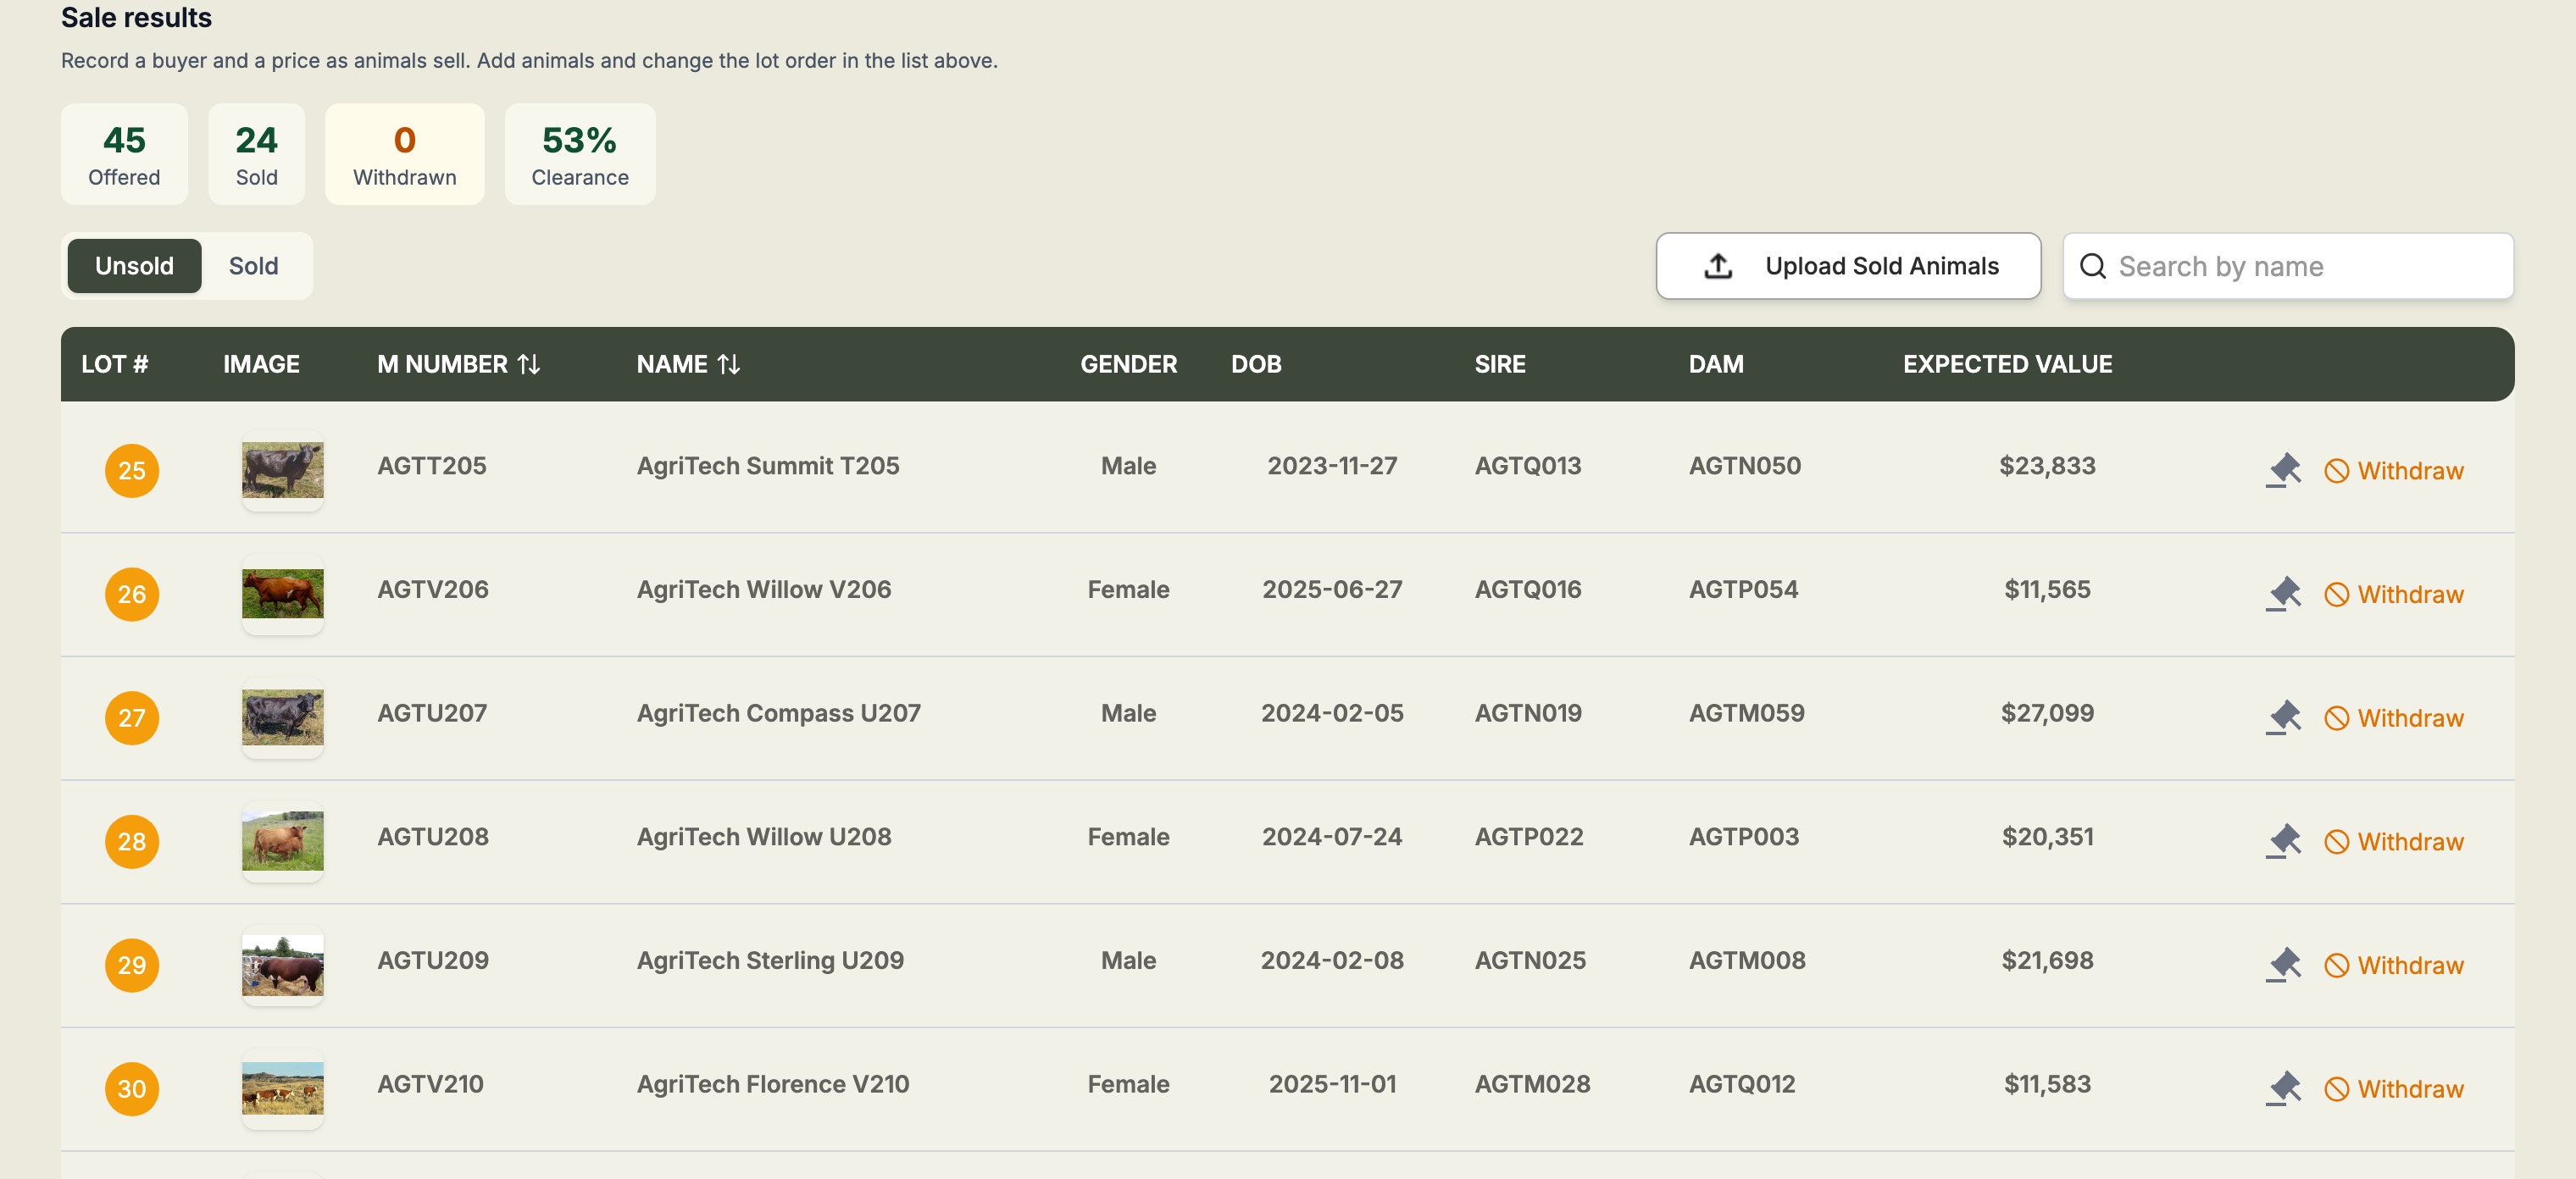Open thumbnail image of AGTU208
This screenshot has width=2576, height=1179.
[283, 841]
